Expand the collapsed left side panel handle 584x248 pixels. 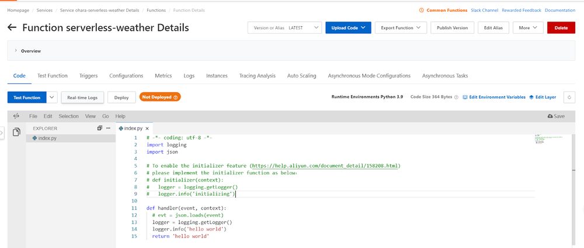point(2,133)
